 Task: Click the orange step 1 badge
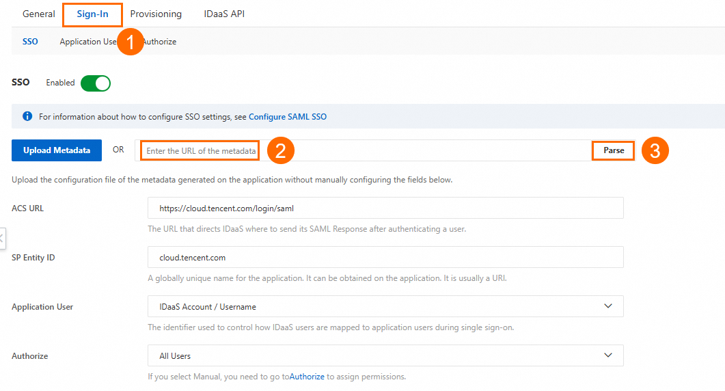(130, 42)
